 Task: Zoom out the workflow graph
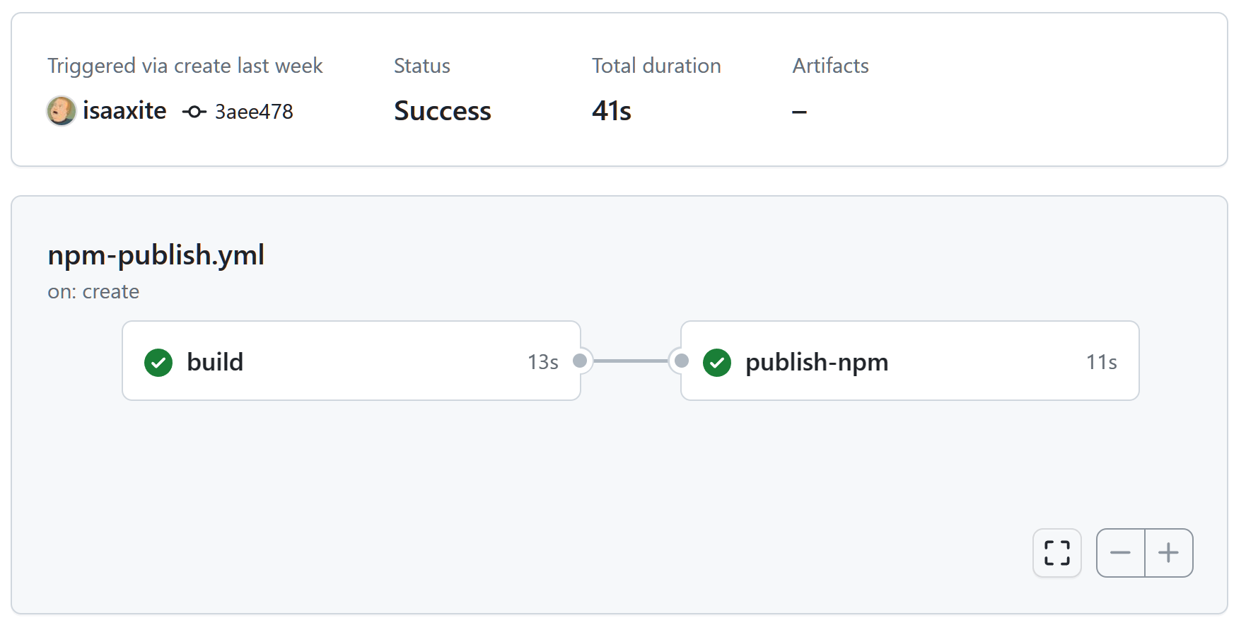1121,553
